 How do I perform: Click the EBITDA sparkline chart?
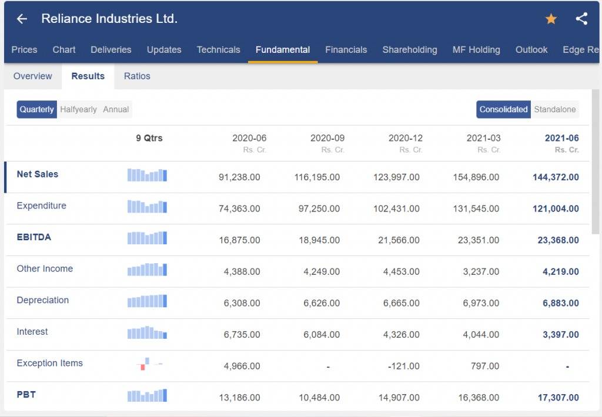(147, 238)
